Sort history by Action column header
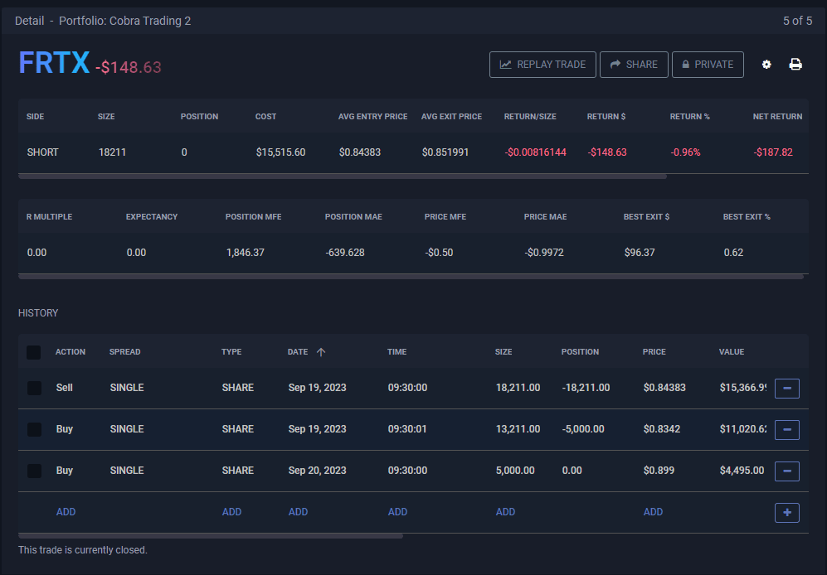Screen dimensions: 827x575 [x=71, y=352]
